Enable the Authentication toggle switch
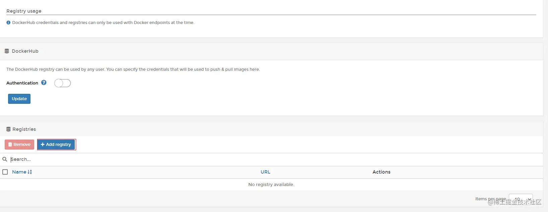The image size is (548, 212). (62, 83)
